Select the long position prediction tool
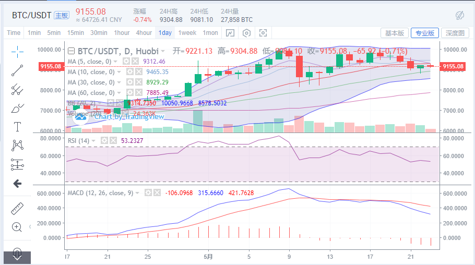Screen dimensions: 475x265 click(x=17, y=164)
